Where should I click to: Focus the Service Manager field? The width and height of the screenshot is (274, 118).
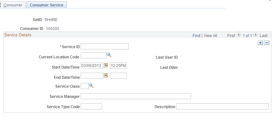(x=136, y=96)
